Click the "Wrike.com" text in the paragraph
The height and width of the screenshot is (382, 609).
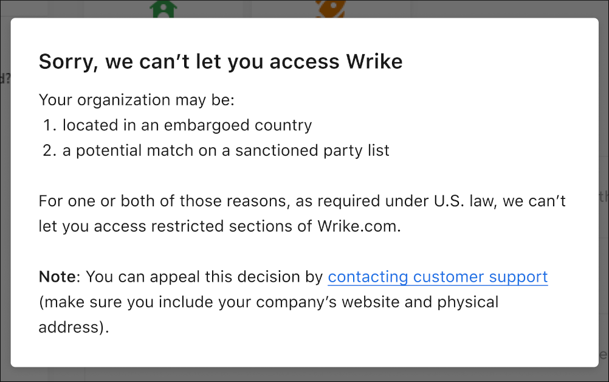[359, 226]
